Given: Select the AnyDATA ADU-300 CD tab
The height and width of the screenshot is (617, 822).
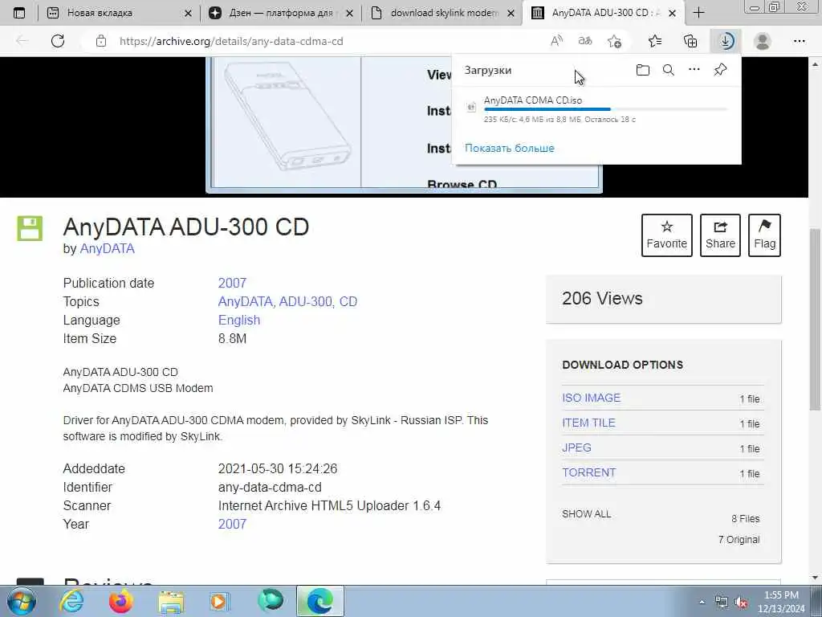Looking at the screenshot, I should pyautogui.click(x=603, y=13).
